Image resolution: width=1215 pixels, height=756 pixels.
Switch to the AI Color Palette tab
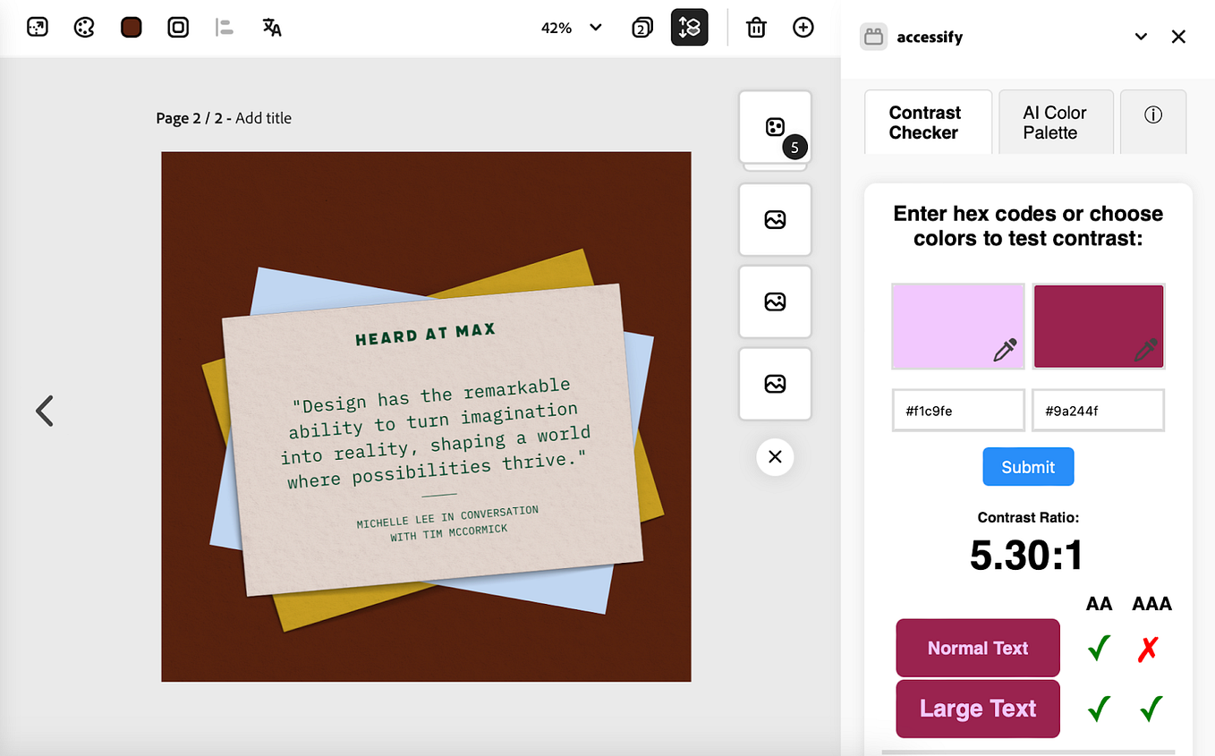click(1056, 121)
